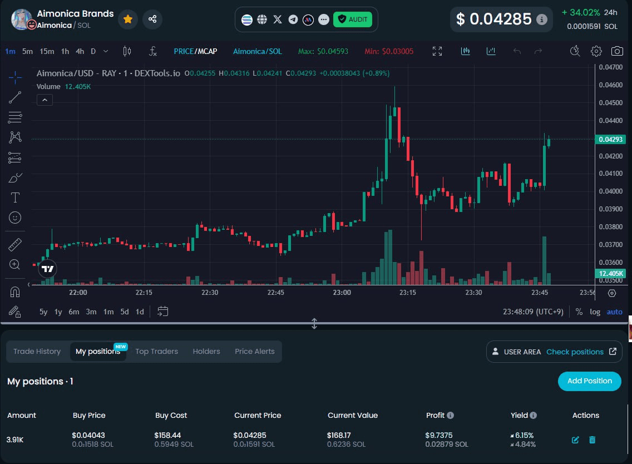
Task: Enter fullscreen chart mode
Action: [437, 51]
